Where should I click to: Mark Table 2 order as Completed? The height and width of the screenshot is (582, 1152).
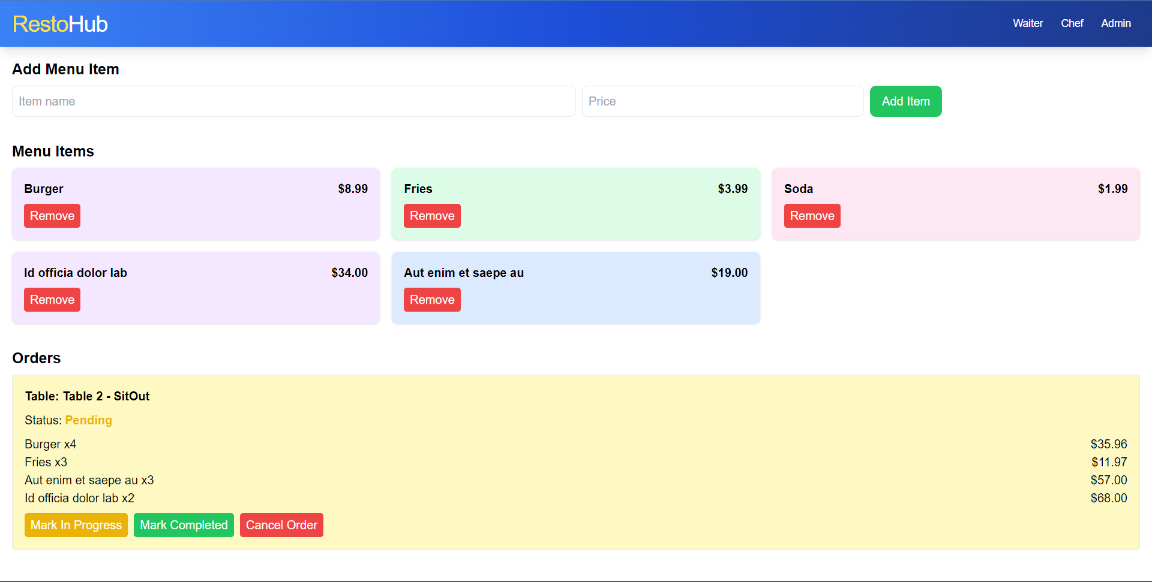click(x=184, y=525)
